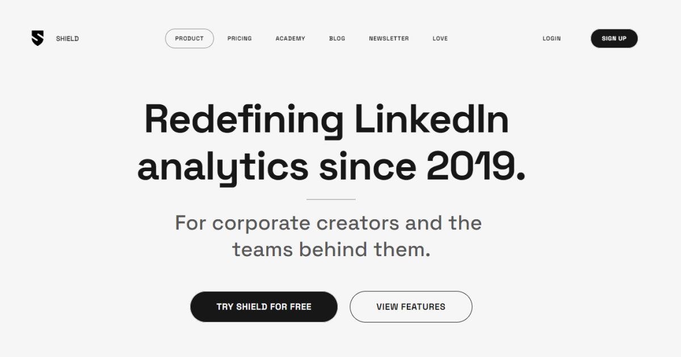Screen dimensions: 681x357
Task: Visit the Academy page
Action: click(290, 39)
